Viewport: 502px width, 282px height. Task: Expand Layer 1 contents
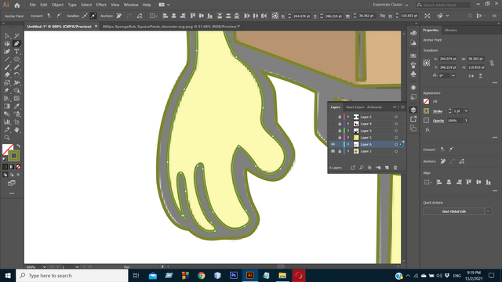coord(348,151)
